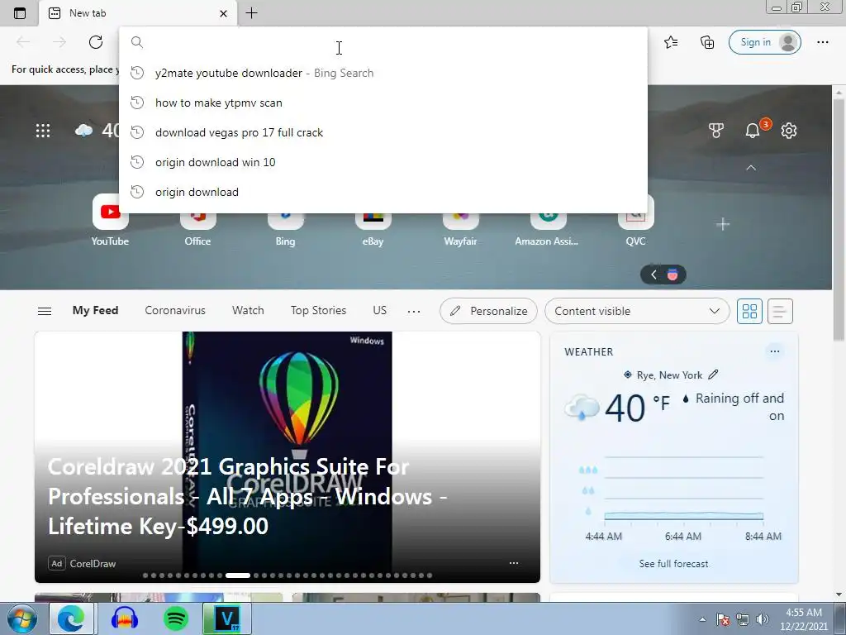Select y2mate youtube downloader suggestion
Viewport: 846px width, 635px height.
click(x=383, y=73)
